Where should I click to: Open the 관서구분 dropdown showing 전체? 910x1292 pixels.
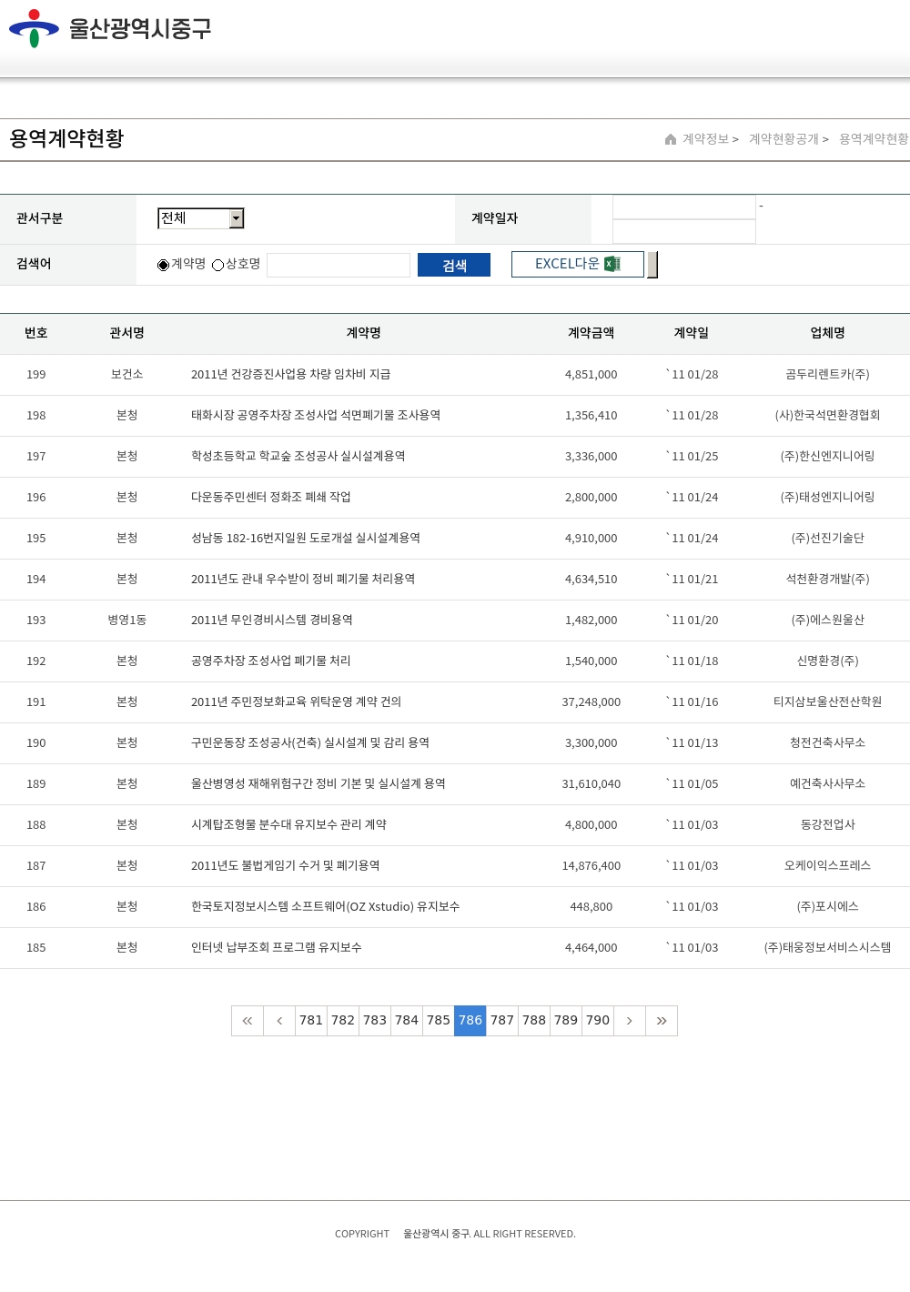click(194, 218)
